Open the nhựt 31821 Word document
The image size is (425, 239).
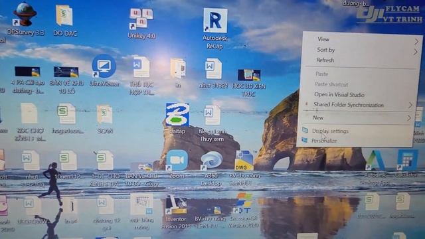click(213, 69)
